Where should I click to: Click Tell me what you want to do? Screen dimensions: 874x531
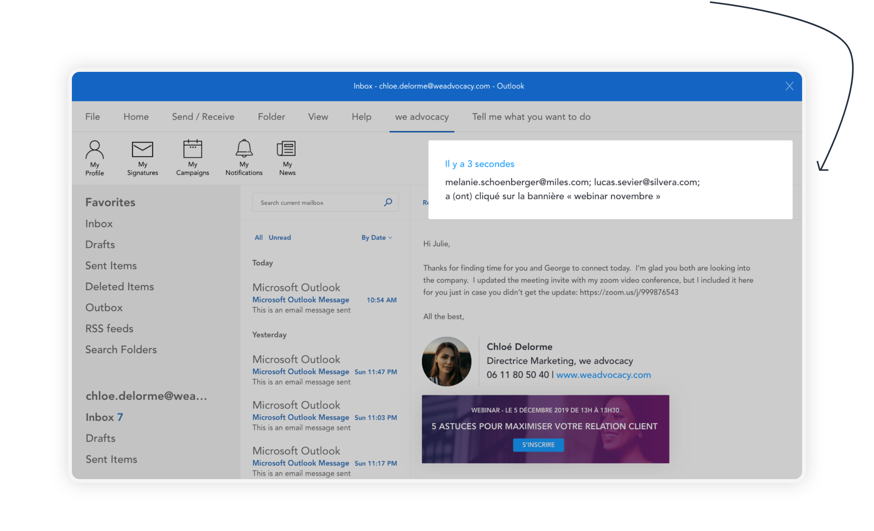(531, 117)
